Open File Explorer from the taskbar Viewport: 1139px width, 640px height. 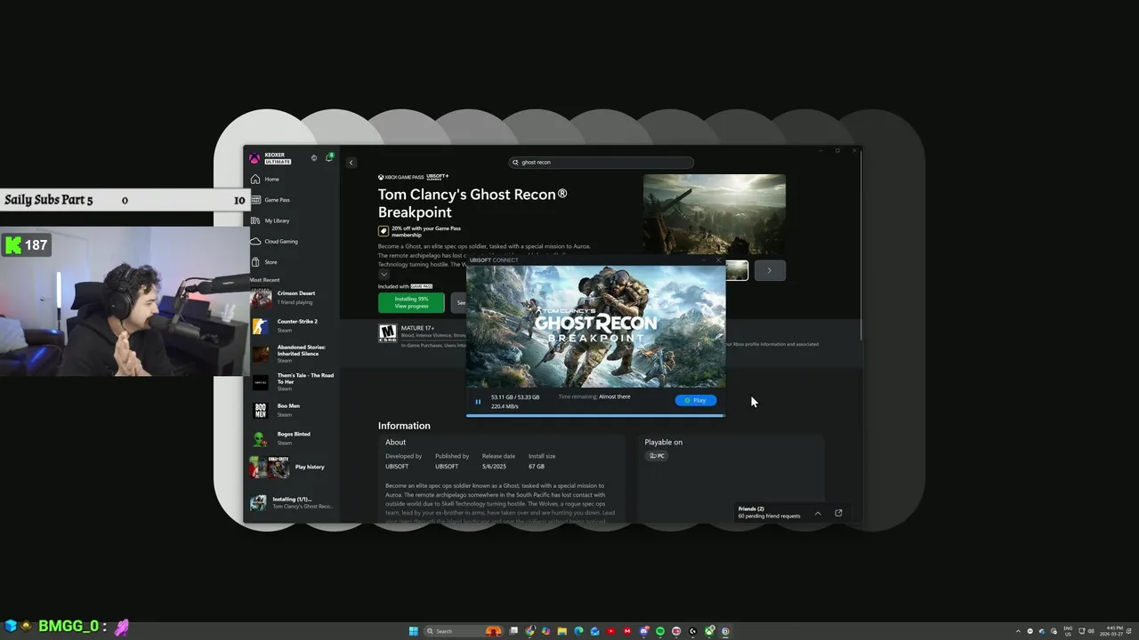562,631
